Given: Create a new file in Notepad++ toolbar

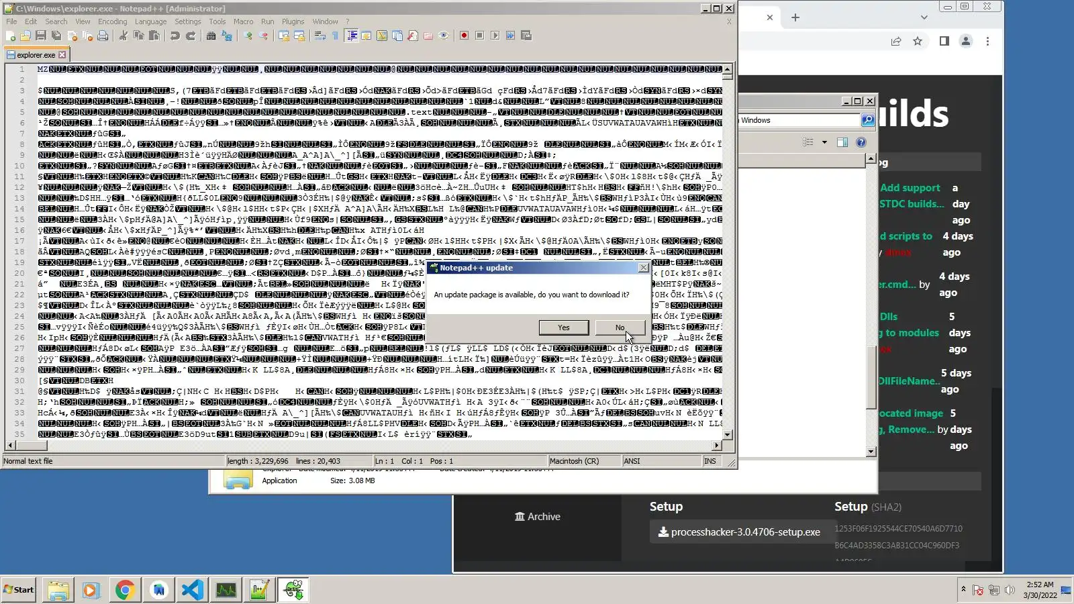Looking at the screenshot, I should (11, 36).
